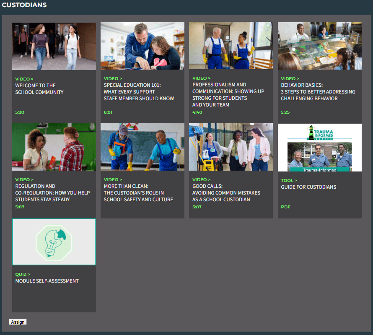Click VIDEO > label above Behavior Basics
This screenshot has width=373, height=335.
tap(290, 78)
